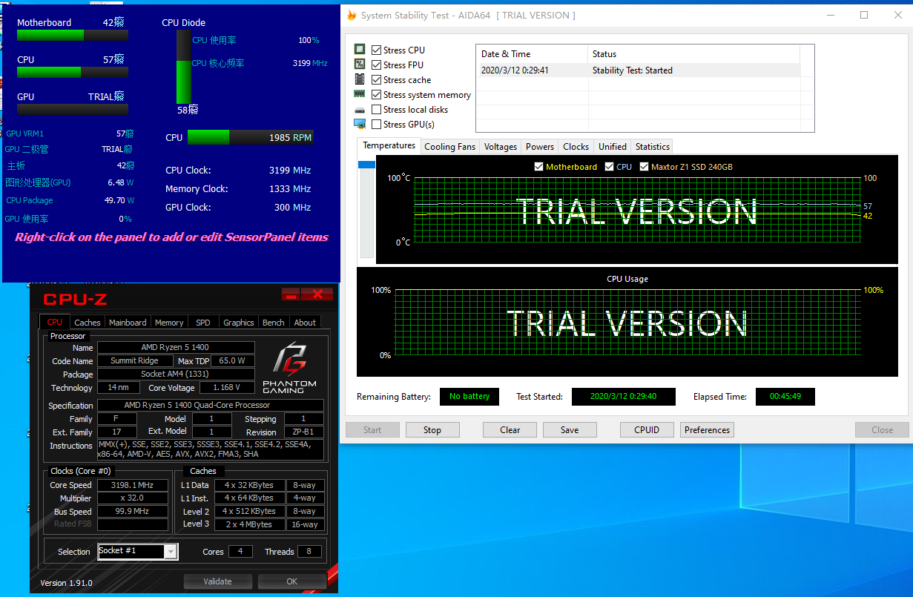Click the Threads value 8 in CPU-Z
Viewport: 913px width, 597px height.
tap(309, 552)
